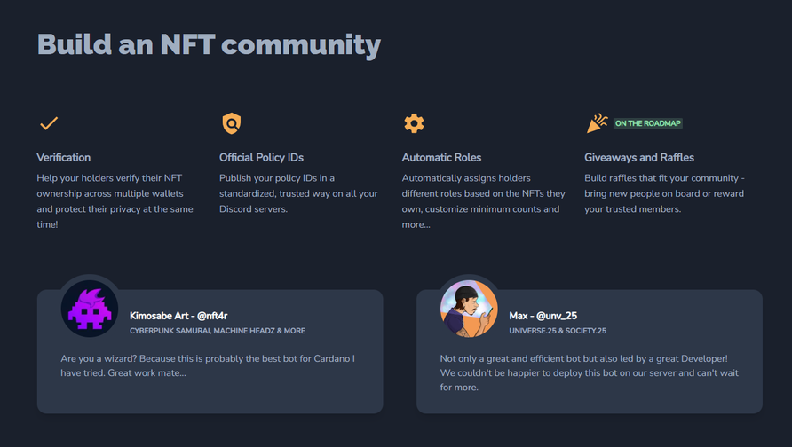This screenshot has height=447, width=792.
Task: Click the Automatic Roles heading
Action: 441,157
